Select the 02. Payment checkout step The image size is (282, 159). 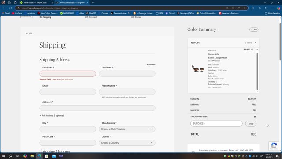click(x=91, y=17)
